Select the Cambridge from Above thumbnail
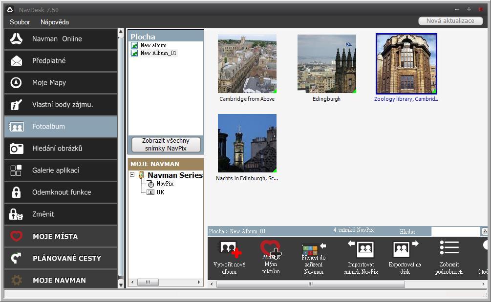Image resolution: width=491 pixels, height=302 pixels. (x=247, y=64)
